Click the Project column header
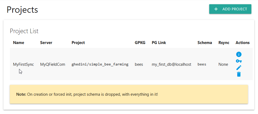The height and width of the screenshot is (114, 258). 78,43
